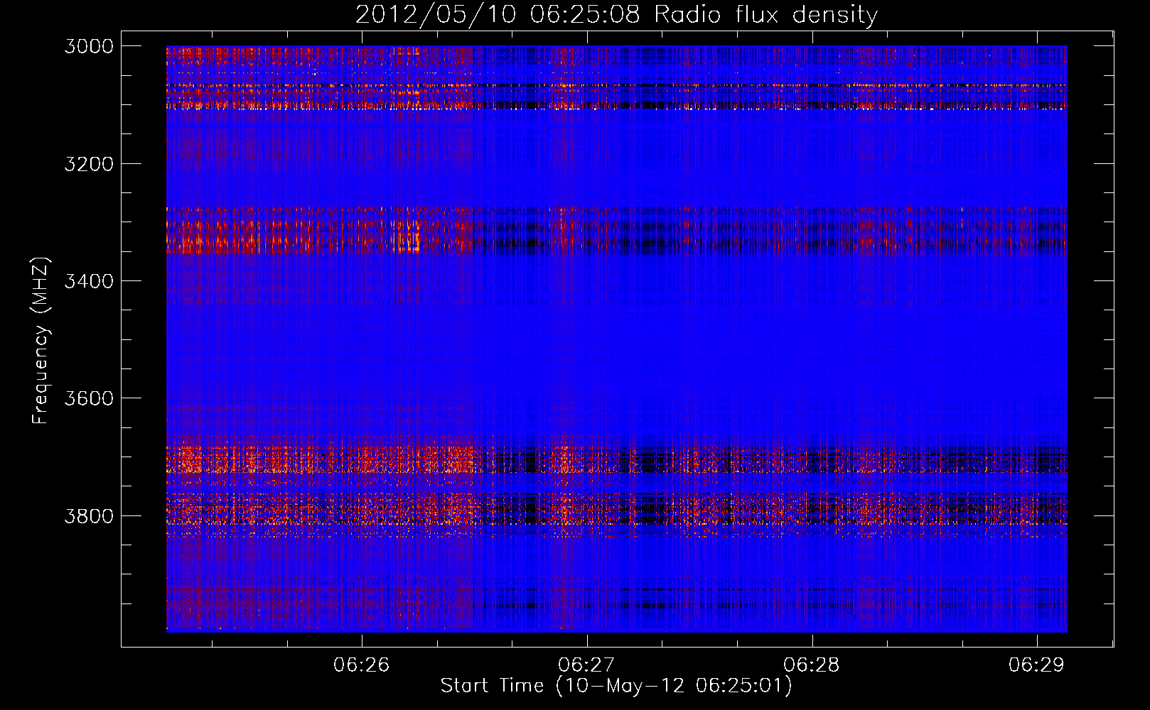Click the 06:29 time tick label
1150x710 pixels.
coord(1037,665)
